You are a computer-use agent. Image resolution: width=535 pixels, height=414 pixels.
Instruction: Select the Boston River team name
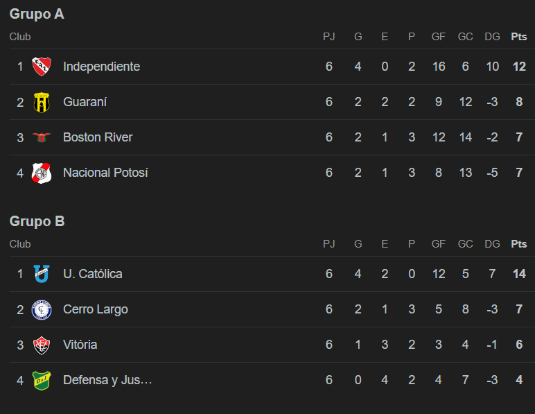(x=98, y=137)
